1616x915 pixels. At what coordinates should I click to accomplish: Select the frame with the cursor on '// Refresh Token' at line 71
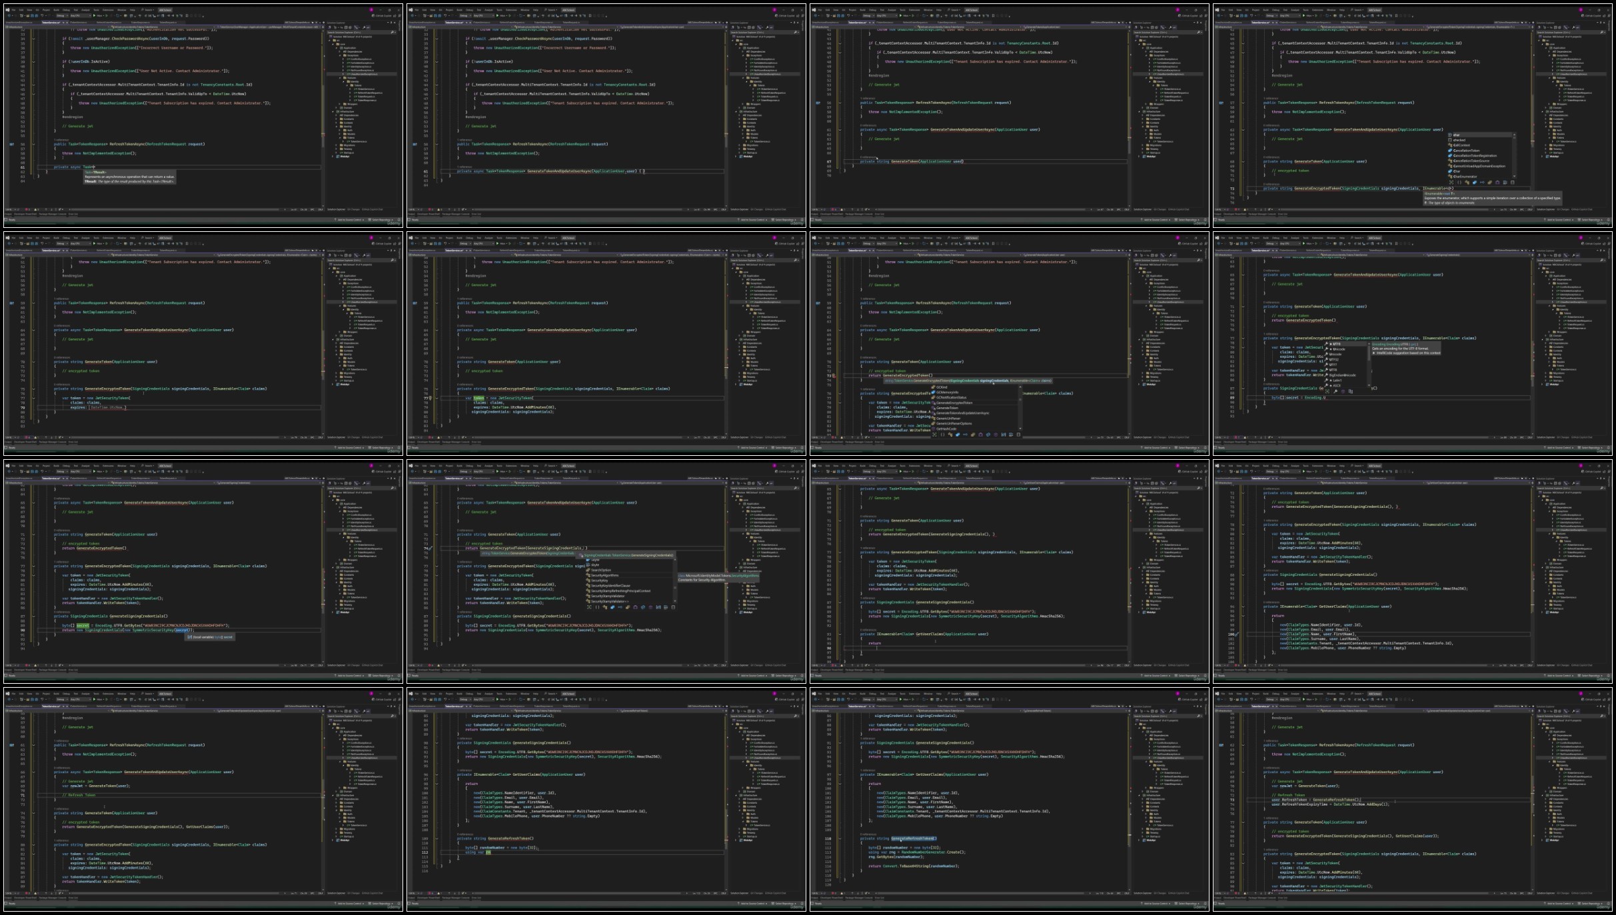click(203, 800)
